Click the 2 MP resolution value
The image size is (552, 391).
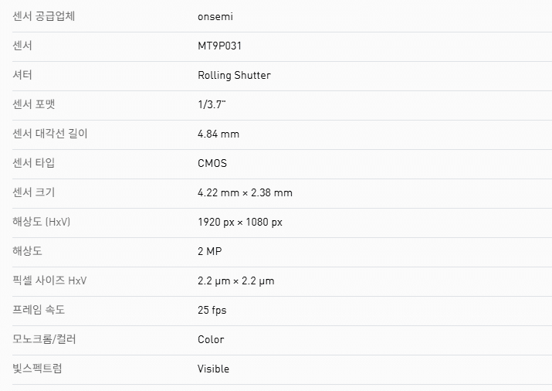point(210,251)
